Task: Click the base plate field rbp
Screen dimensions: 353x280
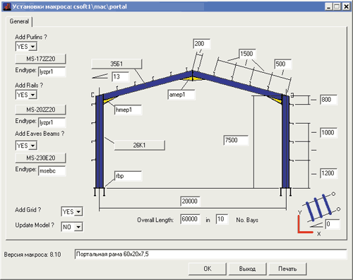Action: [x=128, y=176]
